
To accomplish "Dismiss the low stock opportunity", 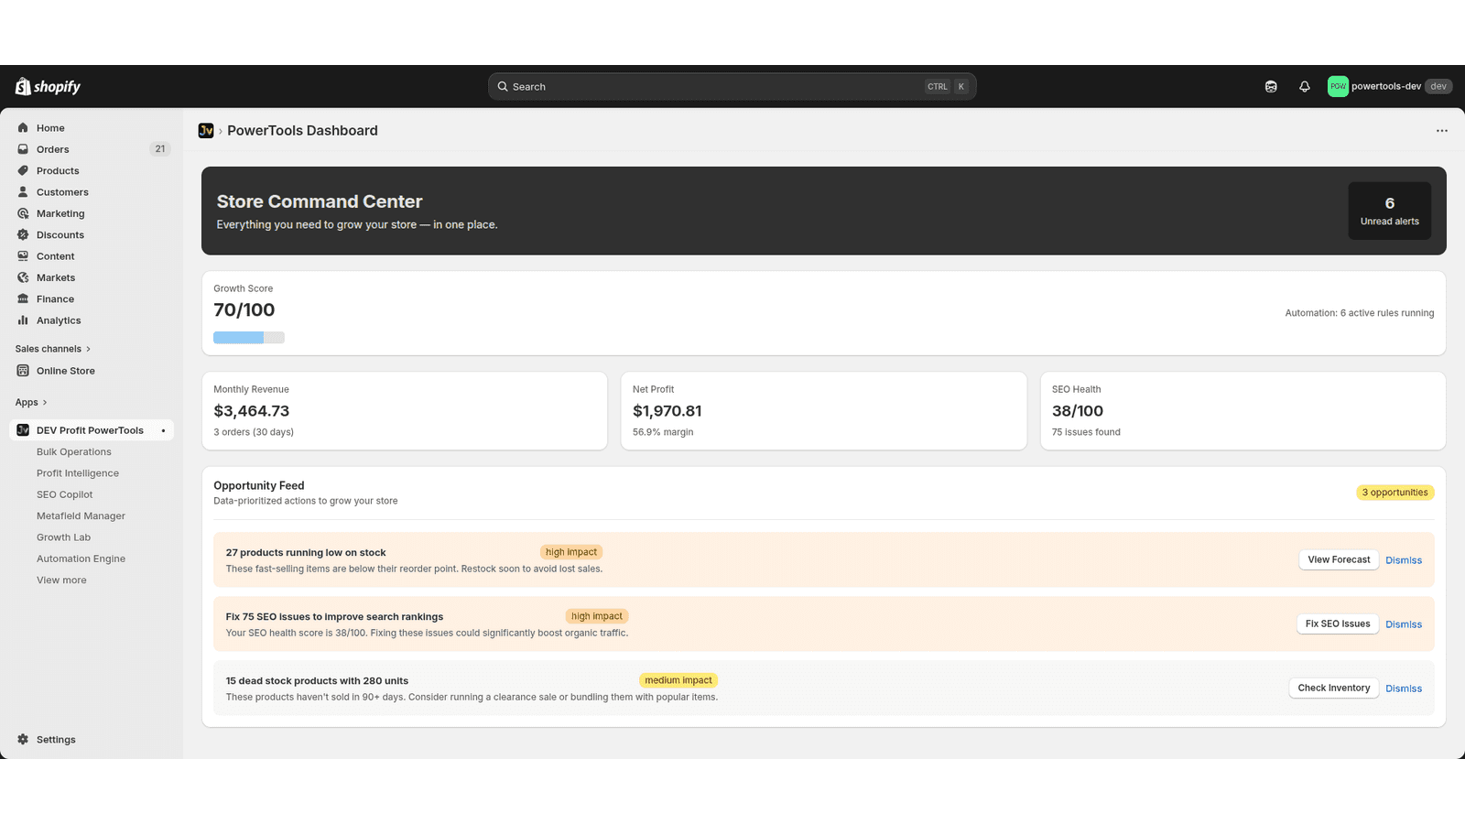I will pos(1404,560).
